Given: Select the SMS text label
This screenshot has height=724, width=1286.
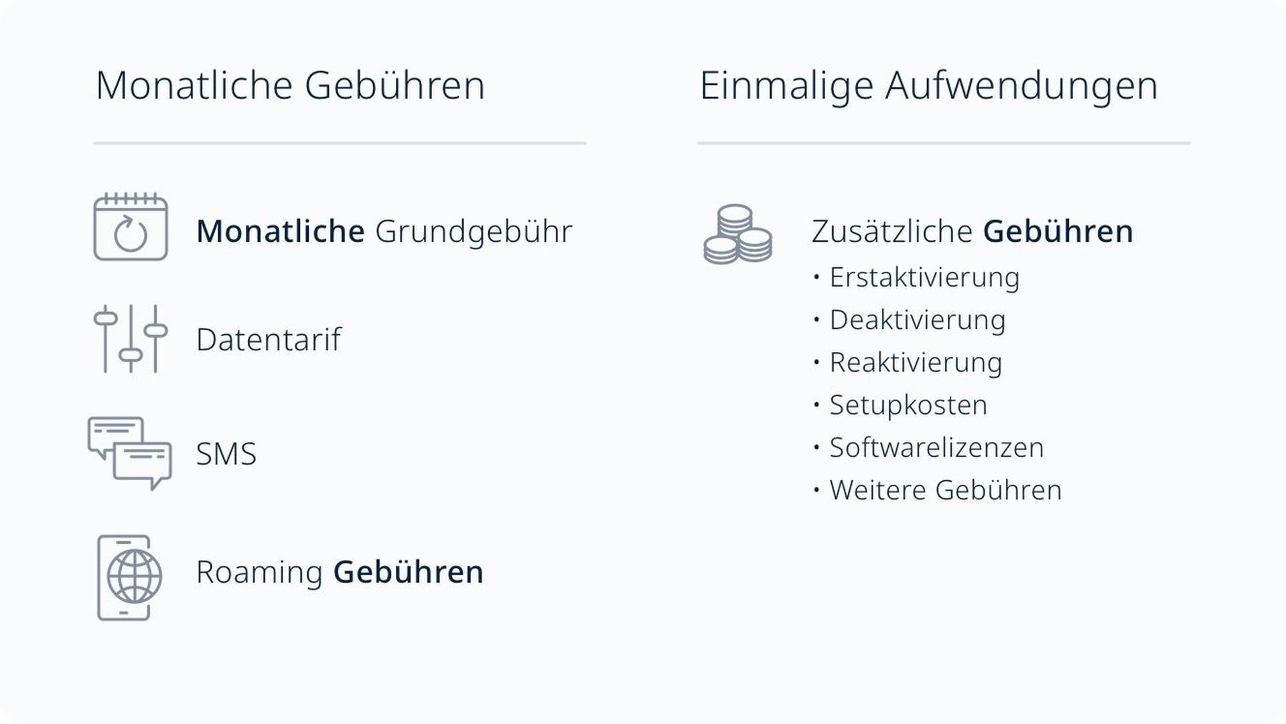Looking at the screenshot, I should click(226, 453).
